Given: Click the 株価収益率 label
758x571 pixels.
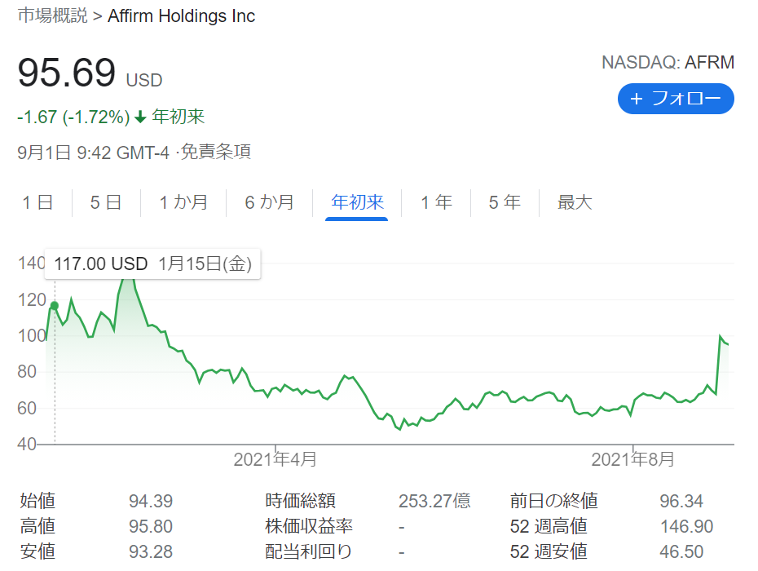Looking at the screenshot, I should (309, 526).
